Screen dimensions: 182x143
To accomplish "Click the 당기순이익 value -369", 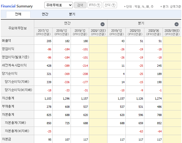I will [x=67, y=74].
